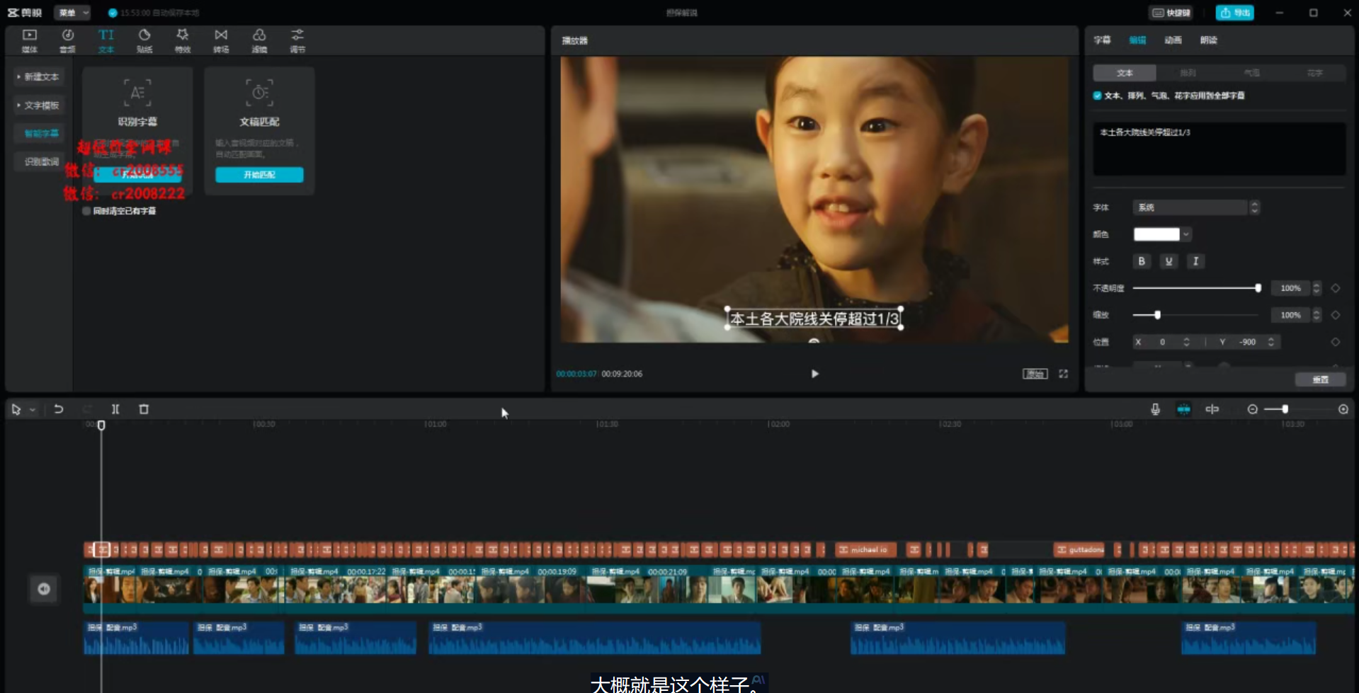1359x693 pixels.
Task: Adjust the scale (缩放) slider
Action: point(1195,315)
